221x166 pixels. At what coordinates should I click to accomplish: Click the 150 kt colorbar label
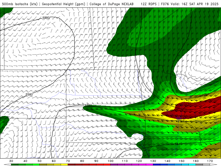(181, 161)
